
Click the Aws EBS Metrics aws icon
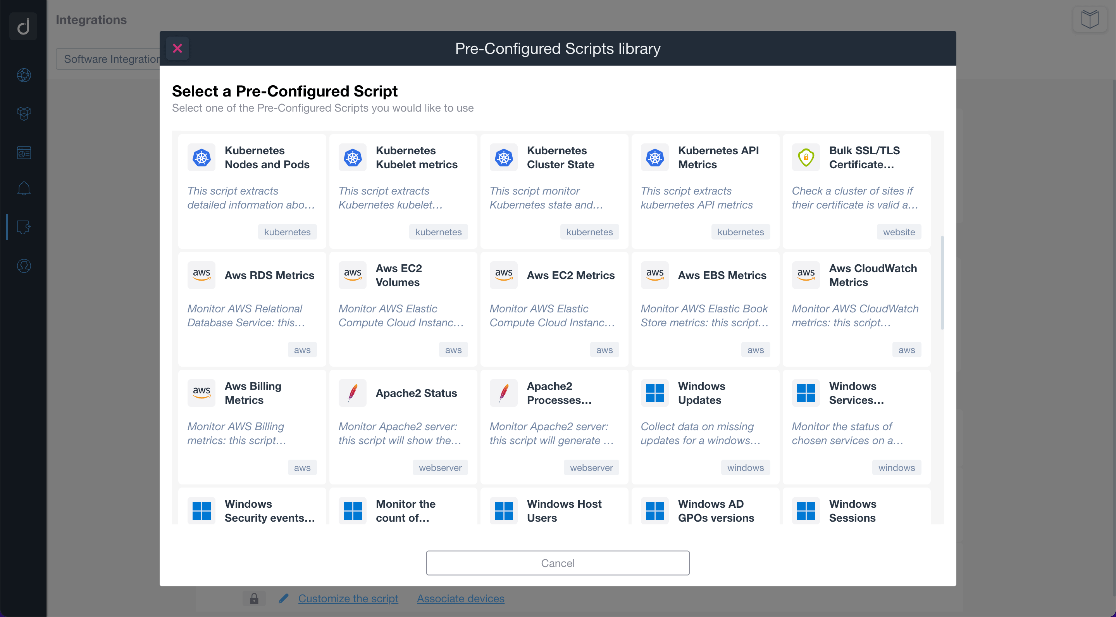click(655, 275)
